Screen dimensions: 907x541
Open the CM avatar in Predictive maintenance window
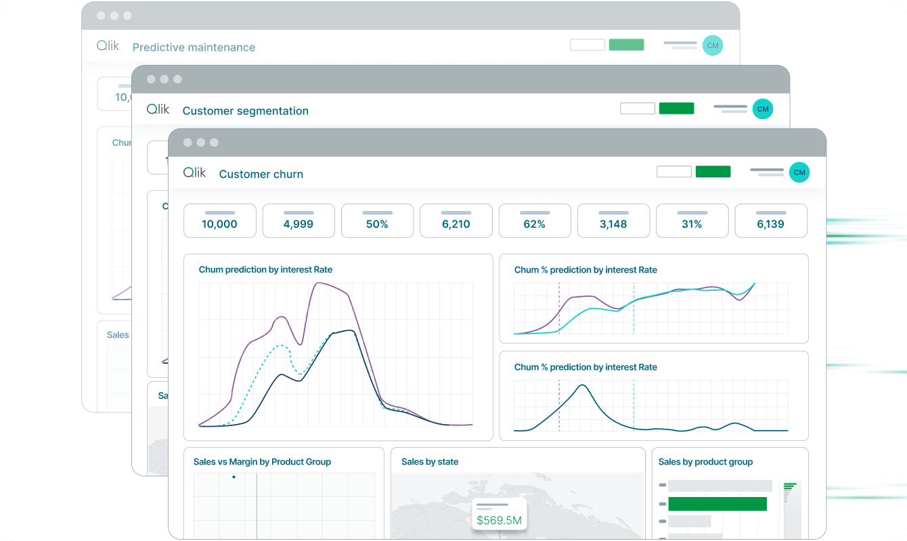click(713, 45)
